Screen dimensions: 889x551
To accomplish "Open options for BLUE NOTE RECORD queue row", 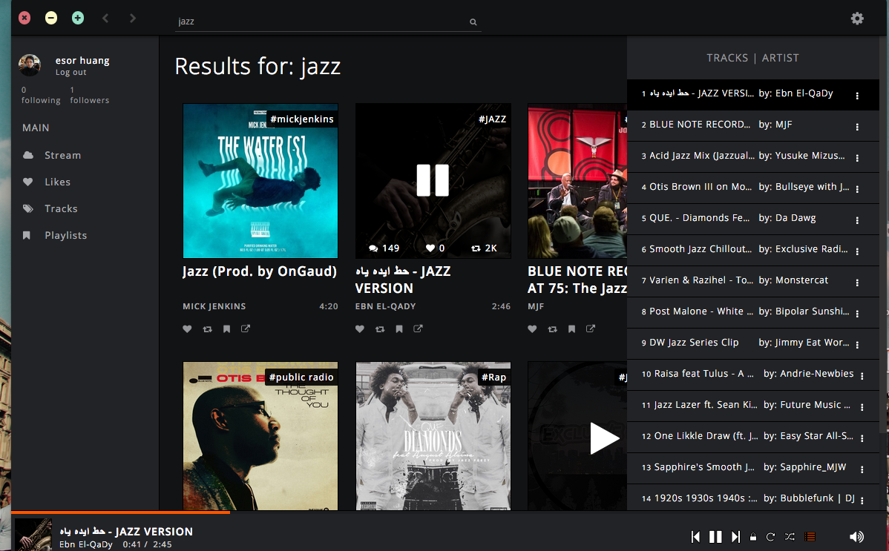I will point(856,127).
